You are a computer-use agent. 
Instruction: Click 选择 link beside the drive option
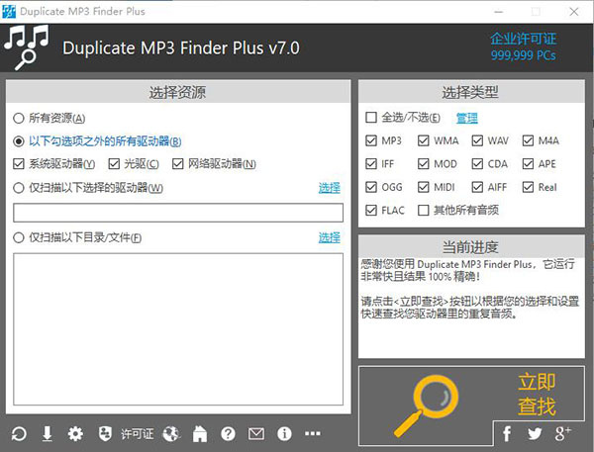click(329, 188)
